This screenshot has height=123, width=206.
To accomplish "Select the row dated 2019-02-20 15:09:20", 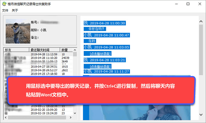I will click(x=38, y=110).
